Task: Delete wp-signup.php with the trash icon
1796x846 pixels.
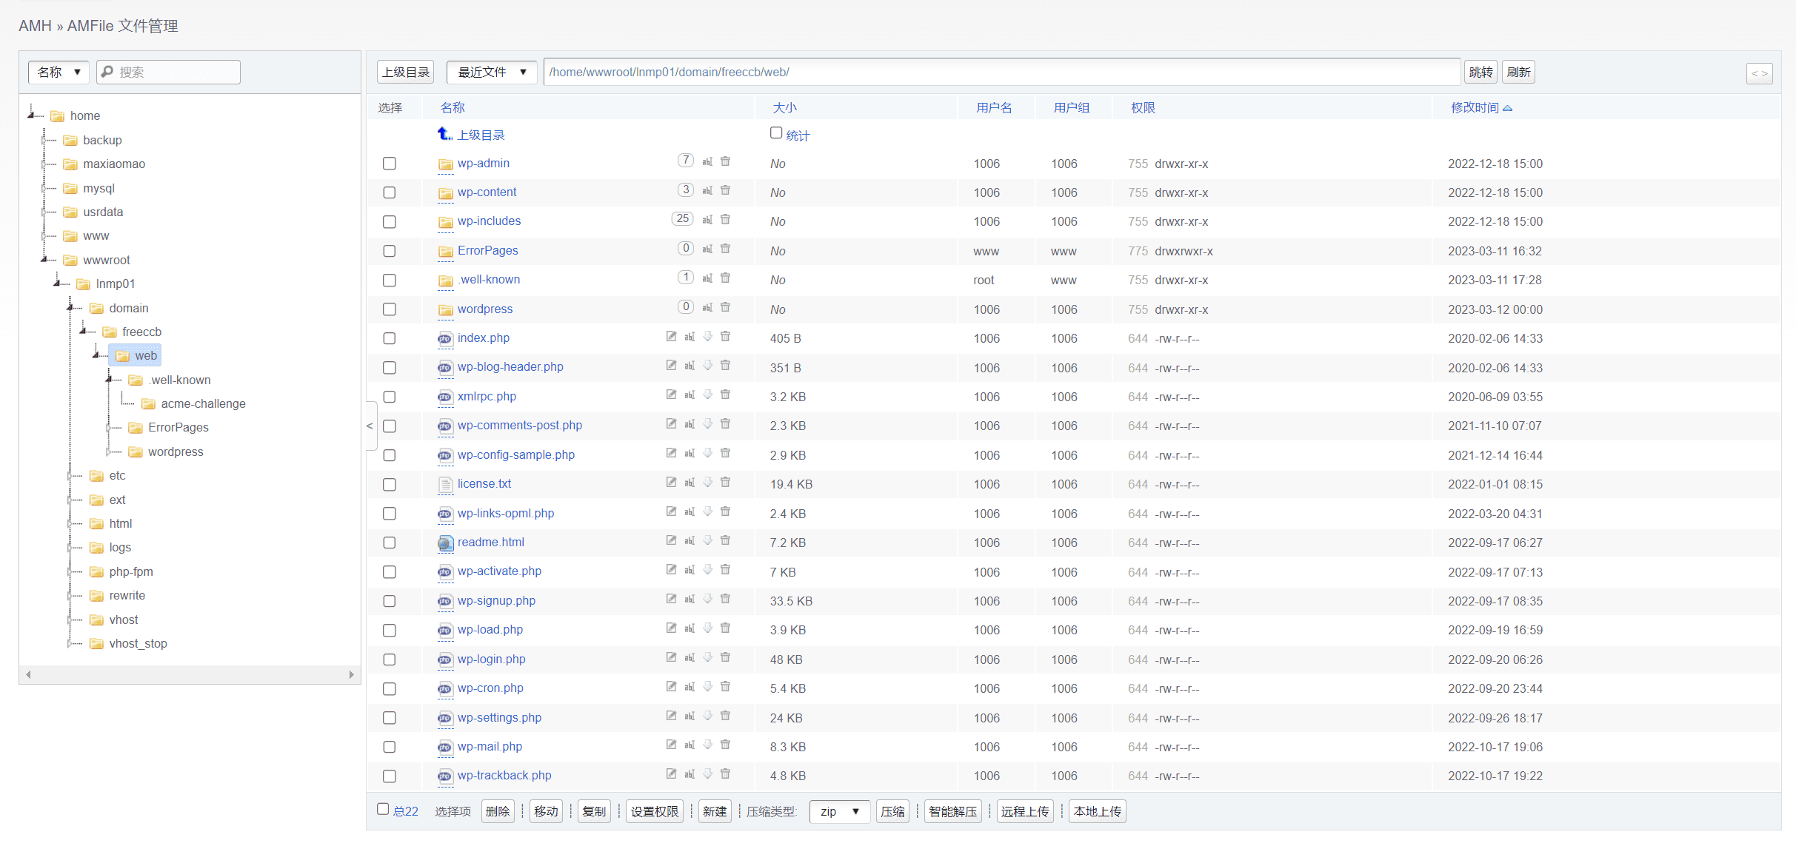Action: coord(726,599)
